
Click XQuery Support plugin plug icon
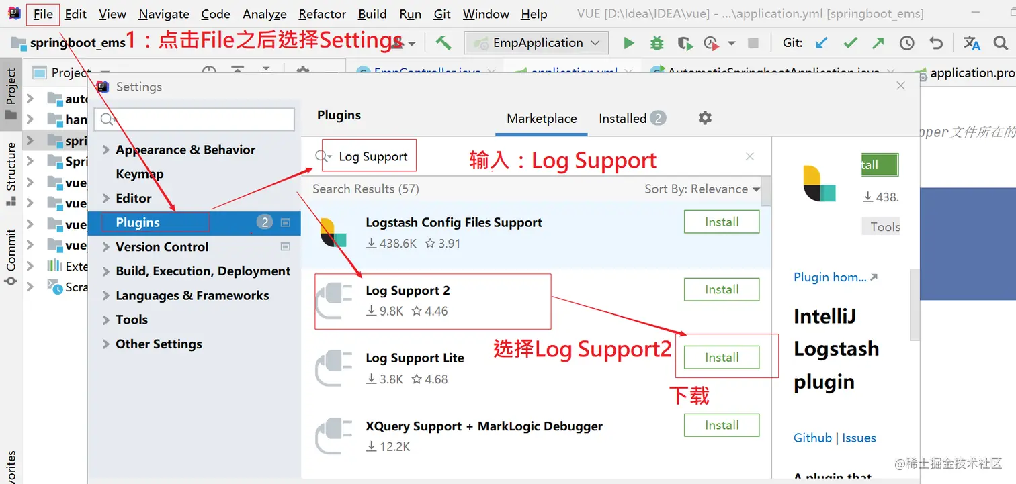(334, 436)
